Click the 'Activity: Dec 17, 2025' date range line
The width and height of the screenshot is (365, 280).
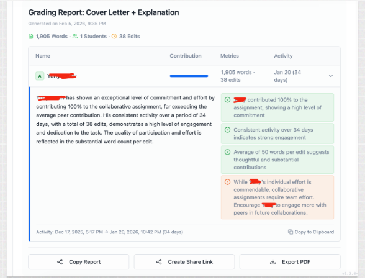tap(110, 232)
